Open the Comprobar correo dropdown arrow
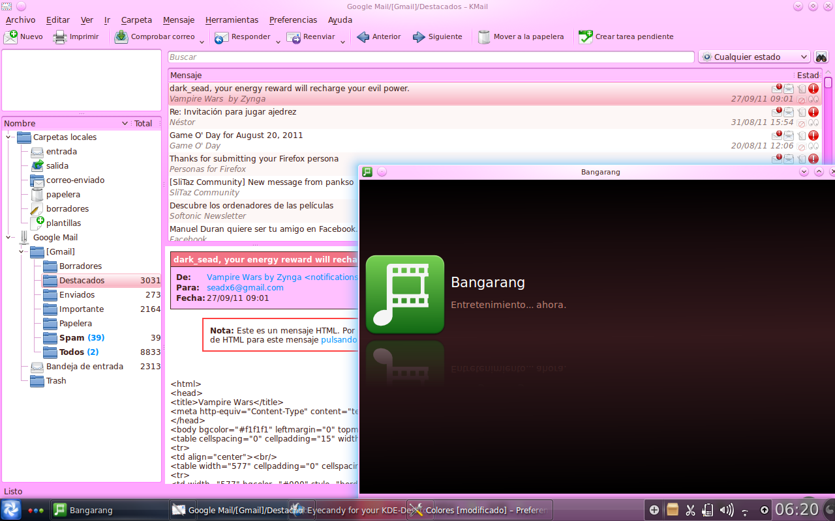The width and height of the screenshot is (835, 521). click(x=202, y=42)
